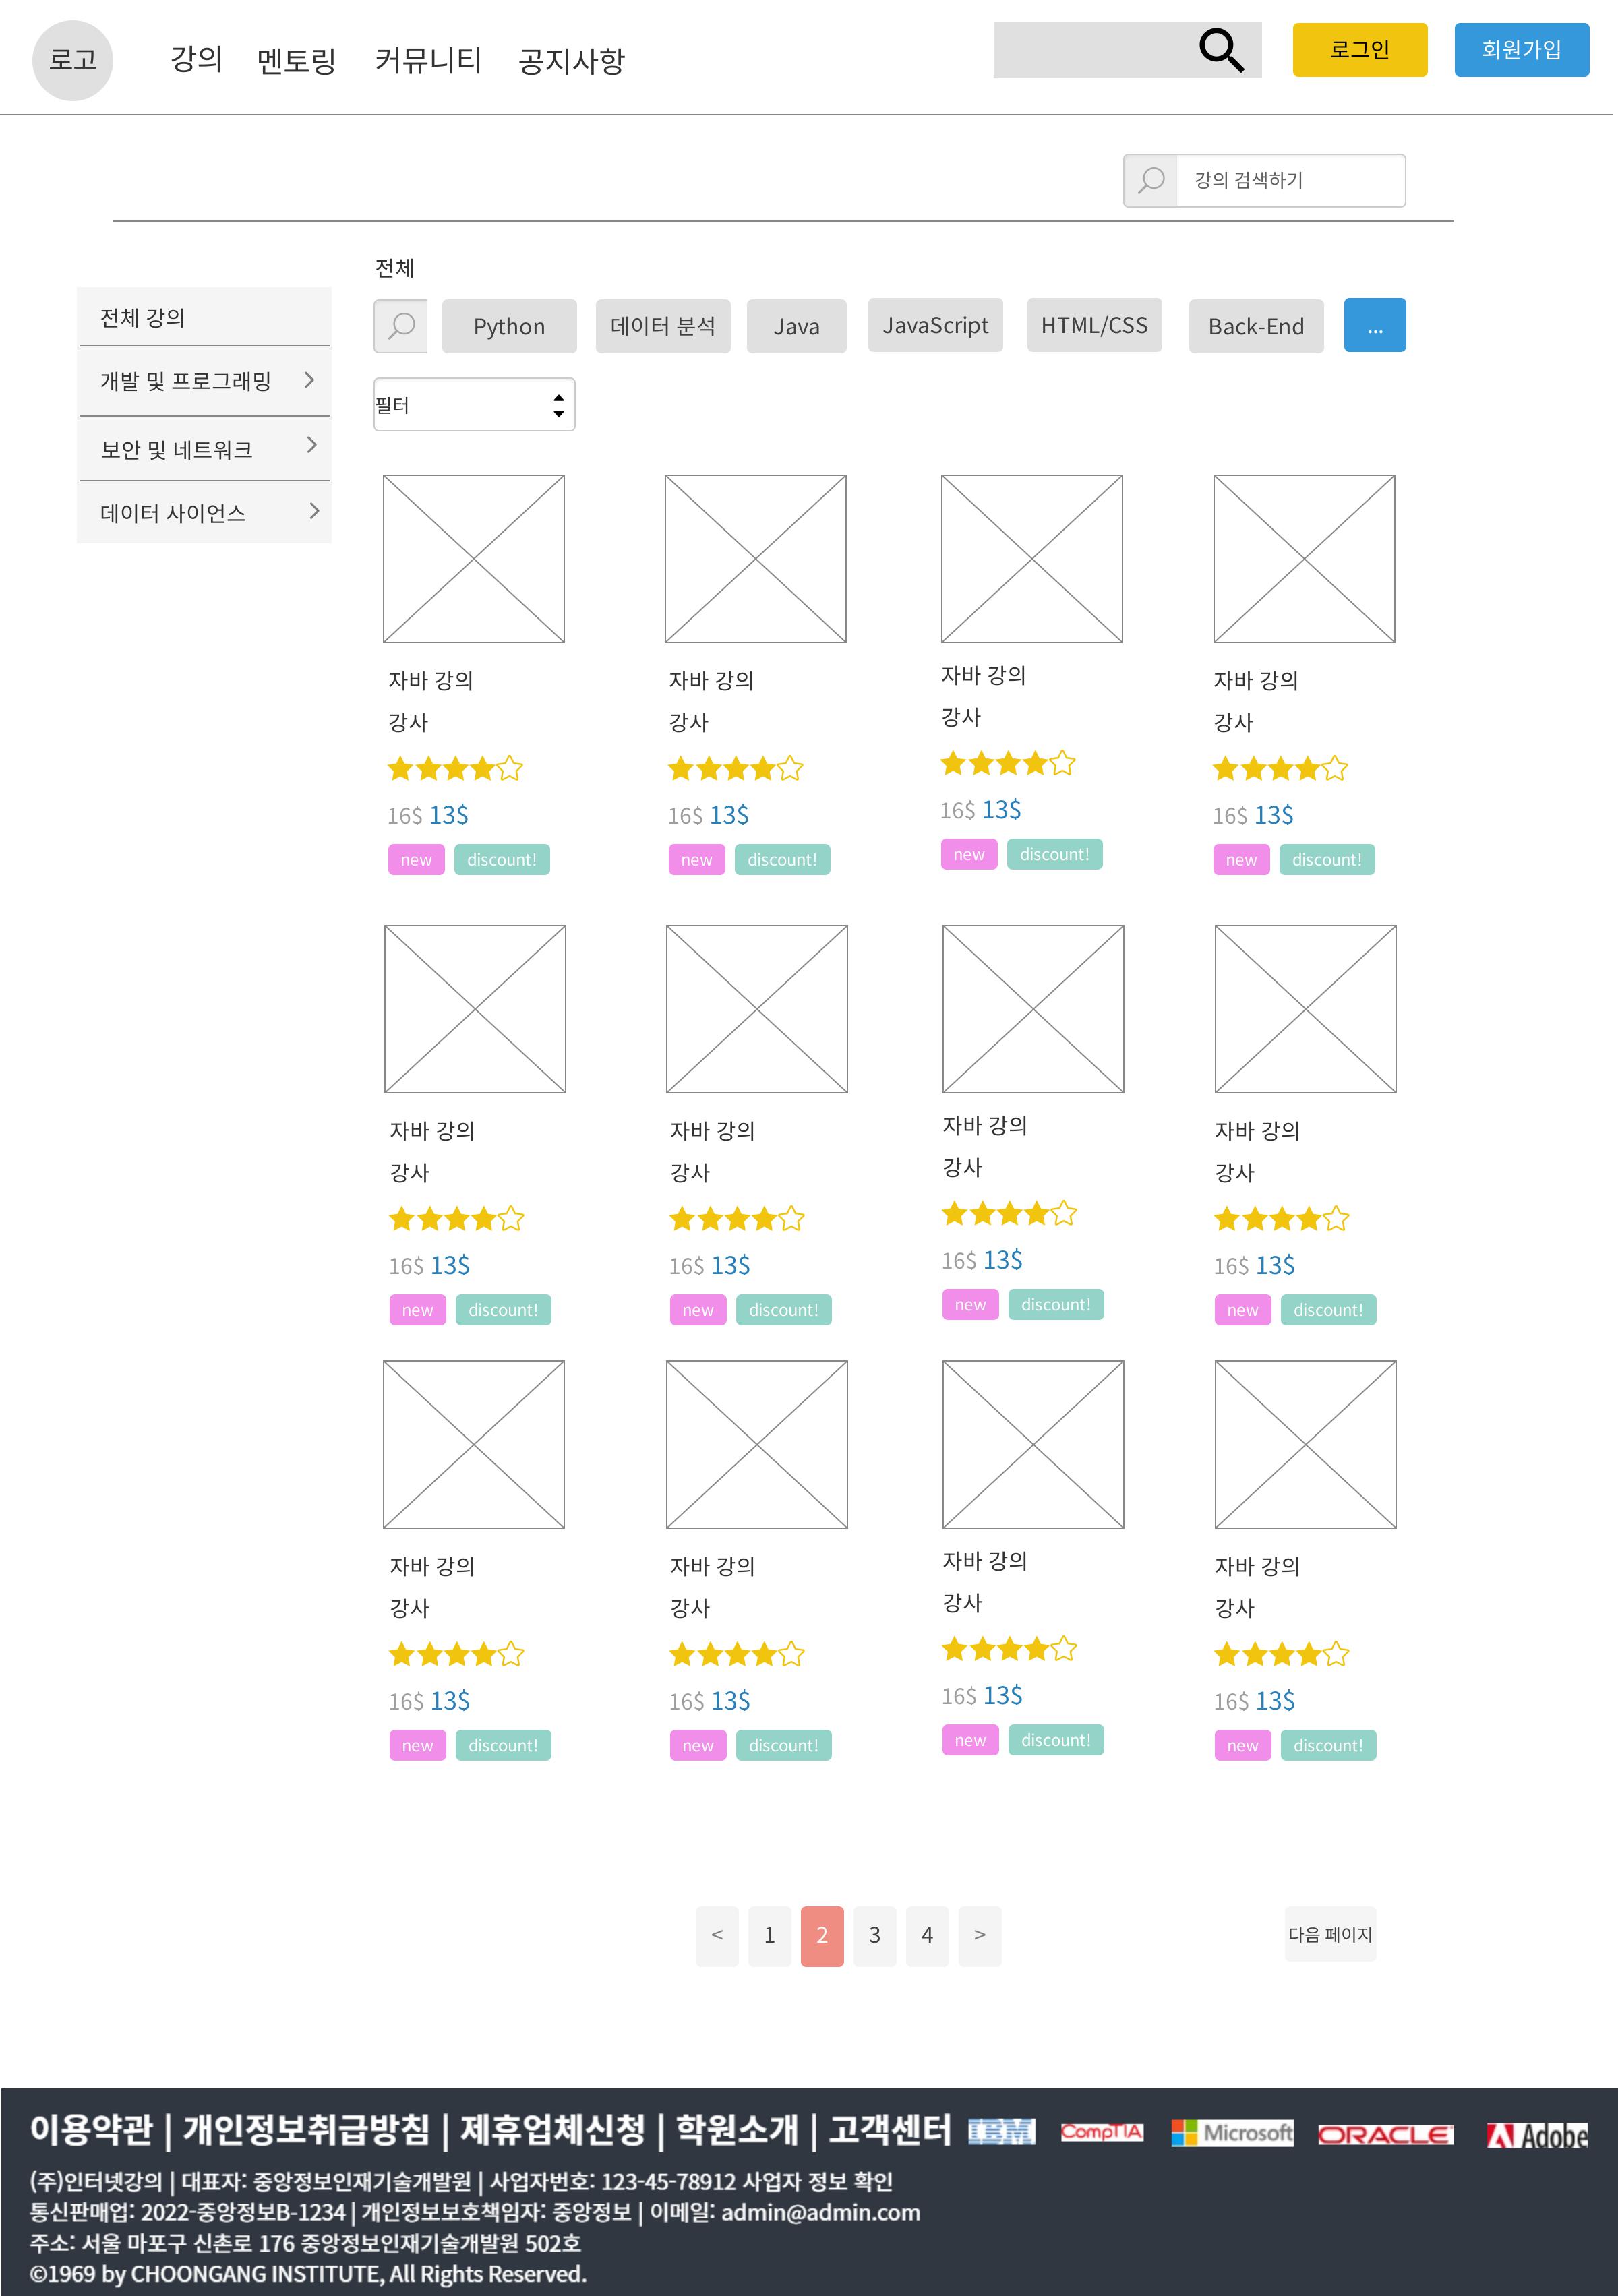Open the 커뮤니티 menu
This screenshot has width=1618, height=2296.
(x=428, y=61)
